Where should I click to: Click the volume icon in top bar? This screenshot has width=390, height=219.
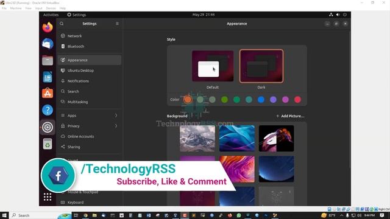point(338,15)
